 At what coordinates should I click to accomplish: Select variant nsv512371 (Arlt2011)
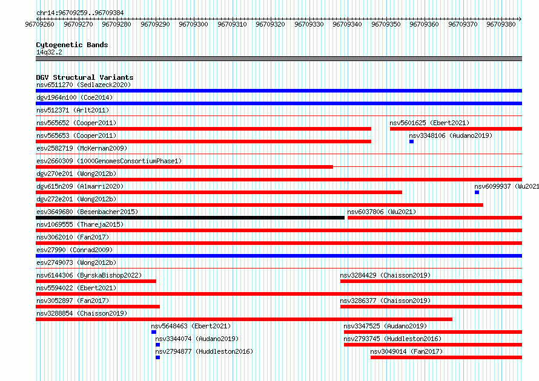coord(73,110)
